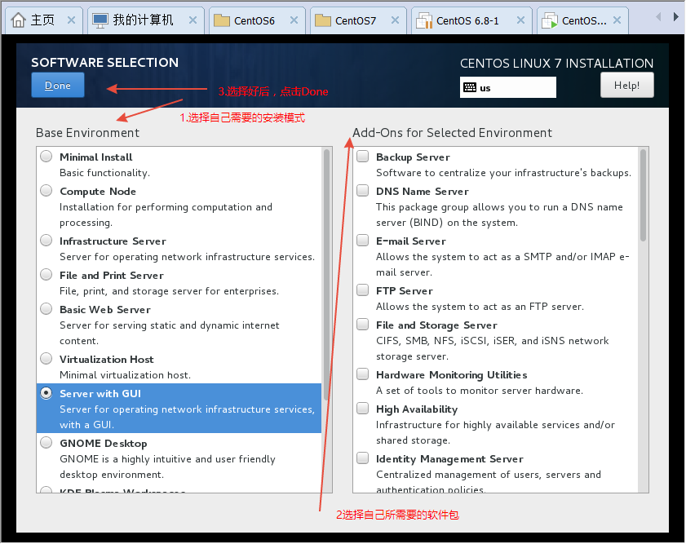Image resolution: width=686 pixels, height=544 pixels.
Task: Open the CentOS7 tab
Action: [358, 20]
